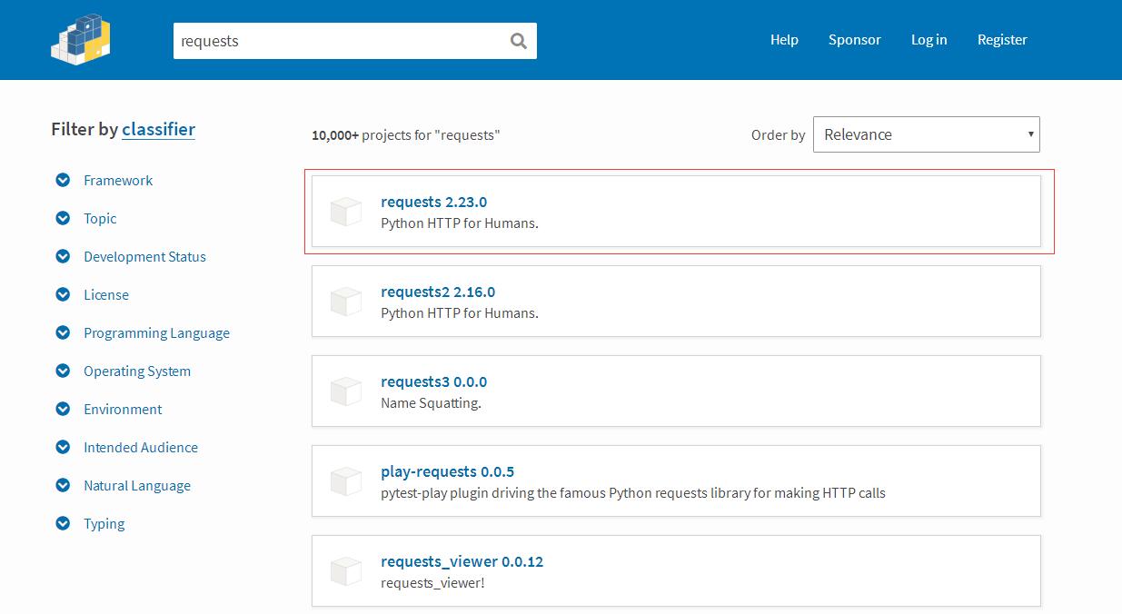Expand the Development Status chevron

pos(63,256)
